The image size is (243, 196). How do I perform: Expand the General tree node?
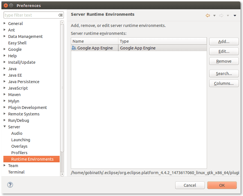pos(5,23)
